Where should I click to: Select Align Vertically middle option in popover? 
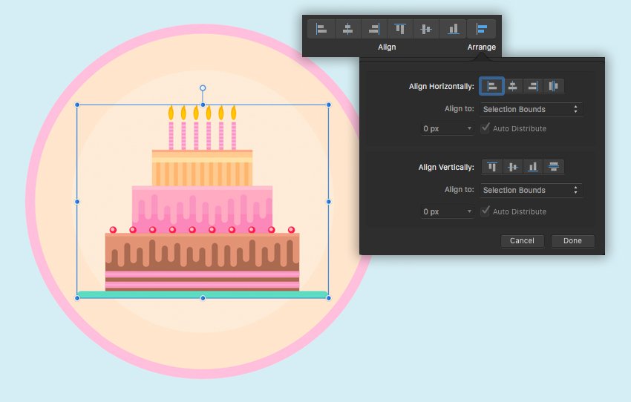[512, 167]
